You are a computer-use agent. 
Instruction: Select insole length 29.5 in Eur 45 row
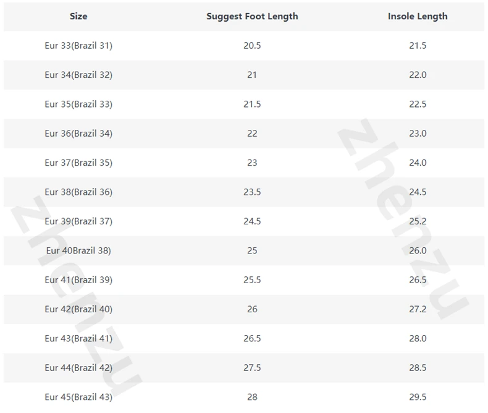point(418,397)
